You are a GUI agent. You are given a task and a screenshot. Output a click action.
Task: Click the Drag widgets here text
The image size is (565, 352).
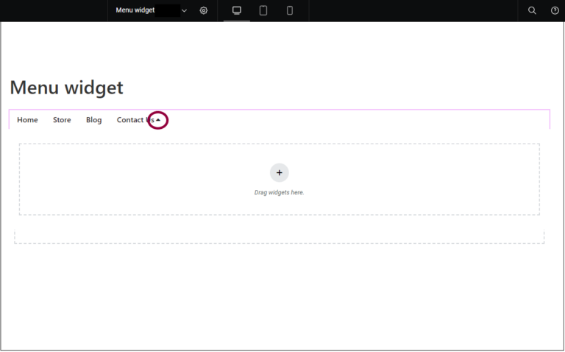click(x=280, y=192)
